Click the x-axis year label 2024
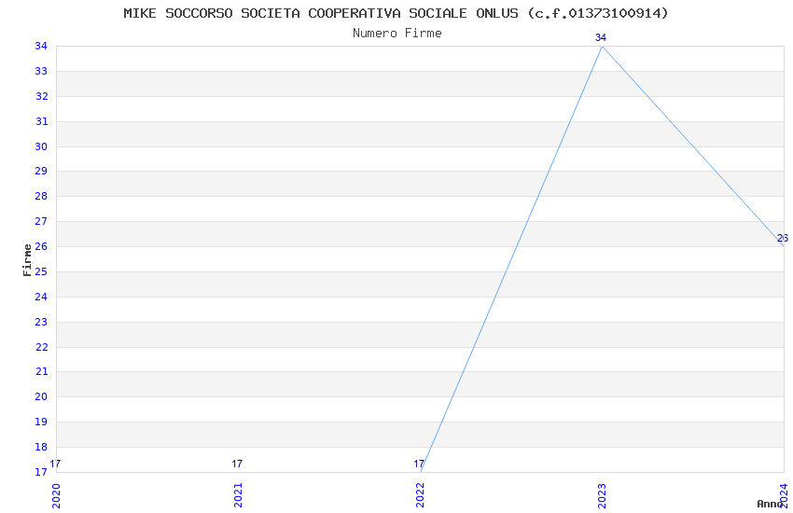This screenshot has width=793, height=513. (x=784, y=495)
